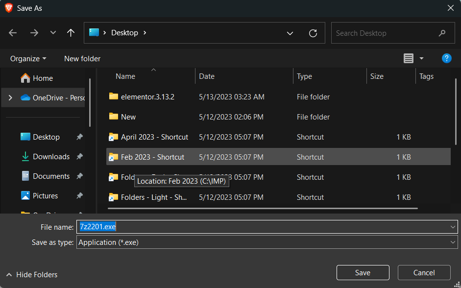Refresh the Desktop folder listing
Viewport: 461px width, 288px height.
point(313,33)
